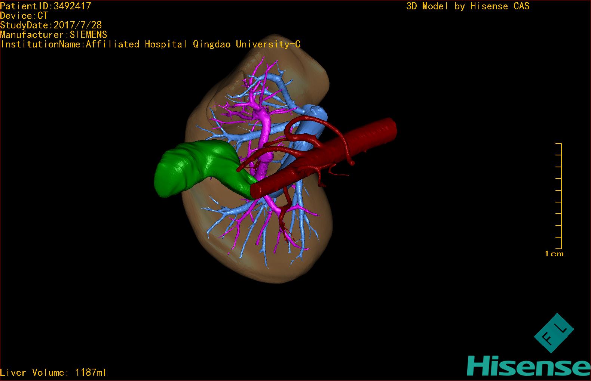The image size is (591, 381).
Task: Click the InstitutionName Affiliated Hospital Qingdao University line
Action: tap(150, 44)
